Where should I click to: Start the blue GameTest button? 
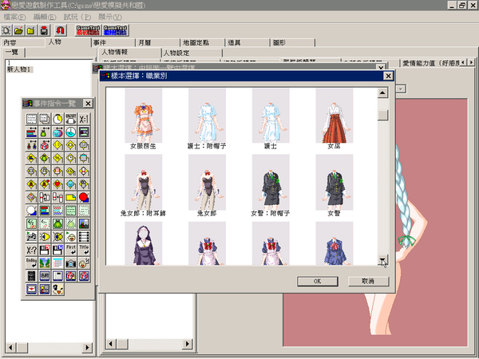click(x=115, y=30)
